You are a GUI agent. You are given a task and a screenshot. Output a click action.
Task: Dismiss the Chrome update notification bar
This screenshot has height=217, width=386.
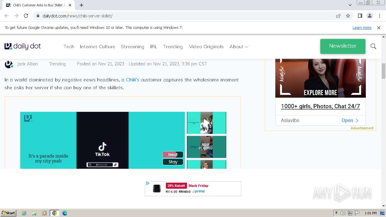pyautogui.click(x=379, y=27)
